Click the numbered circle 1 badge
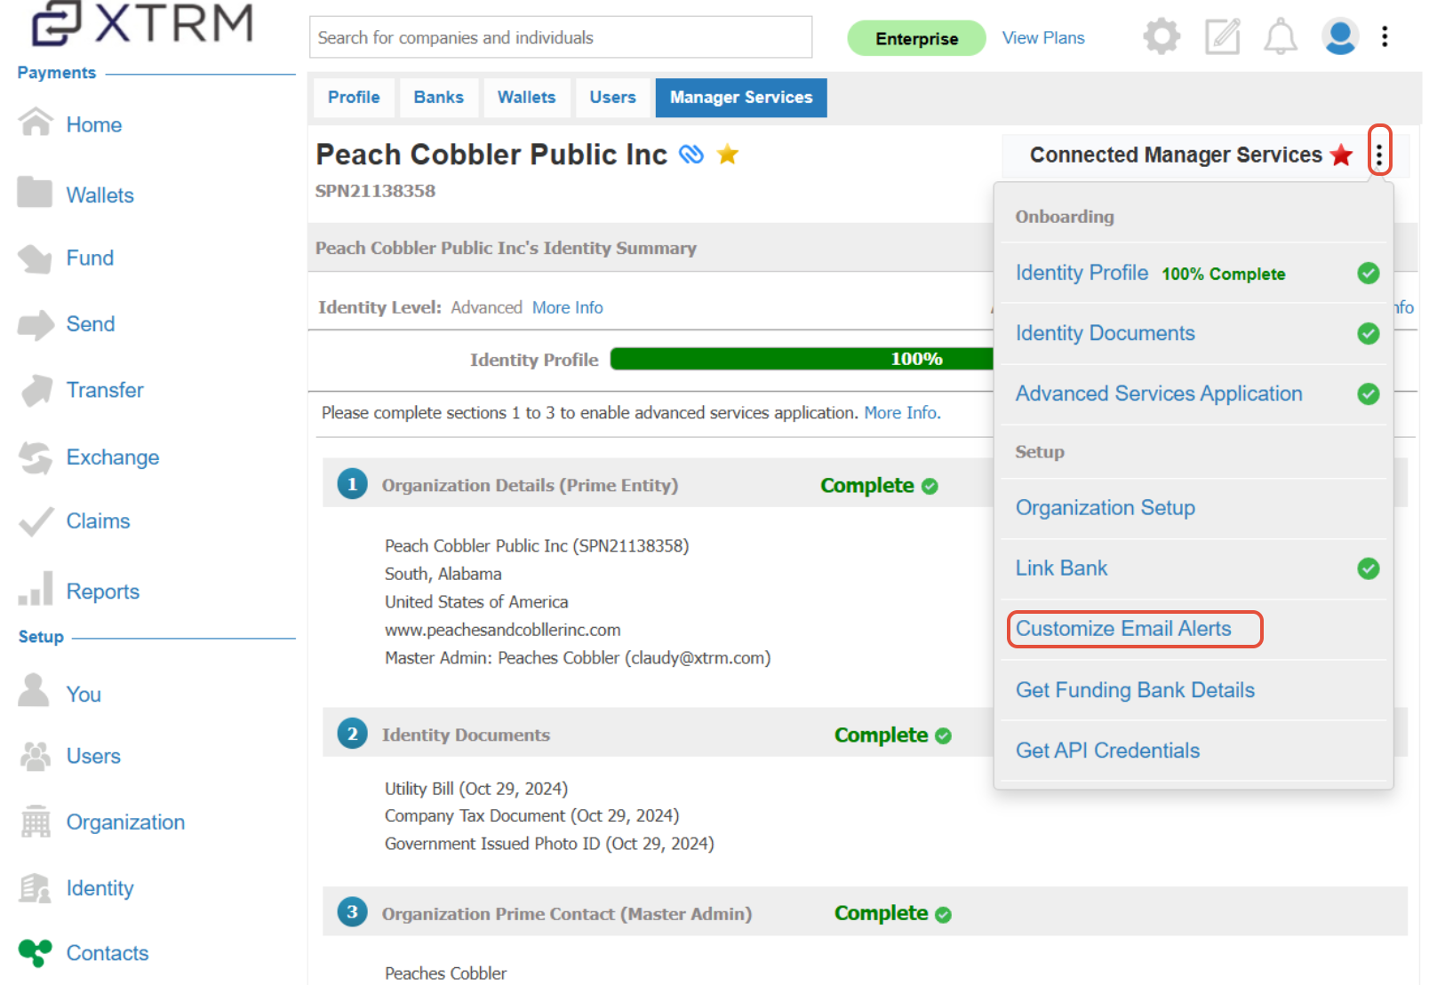The image size is (1437, 985). tap(352, 484)
